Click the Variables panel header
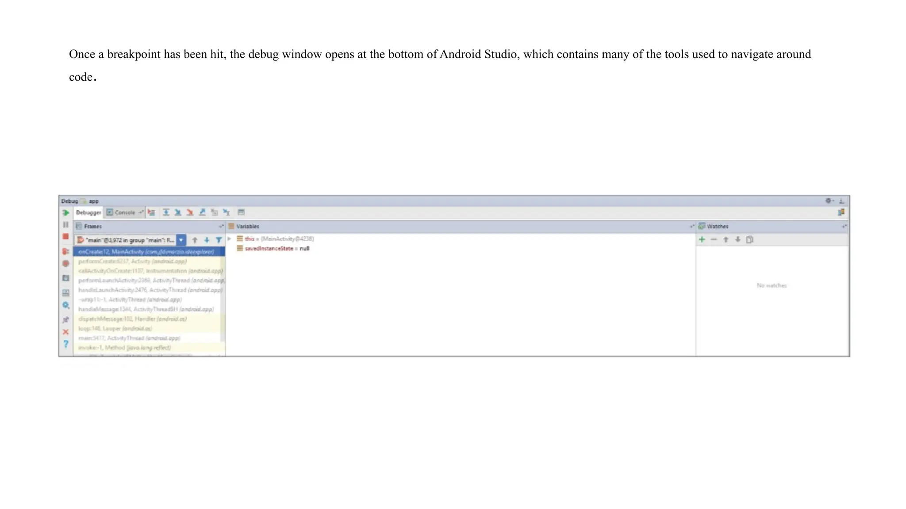The width and height of the screenshot is (906, 509). 461,226
